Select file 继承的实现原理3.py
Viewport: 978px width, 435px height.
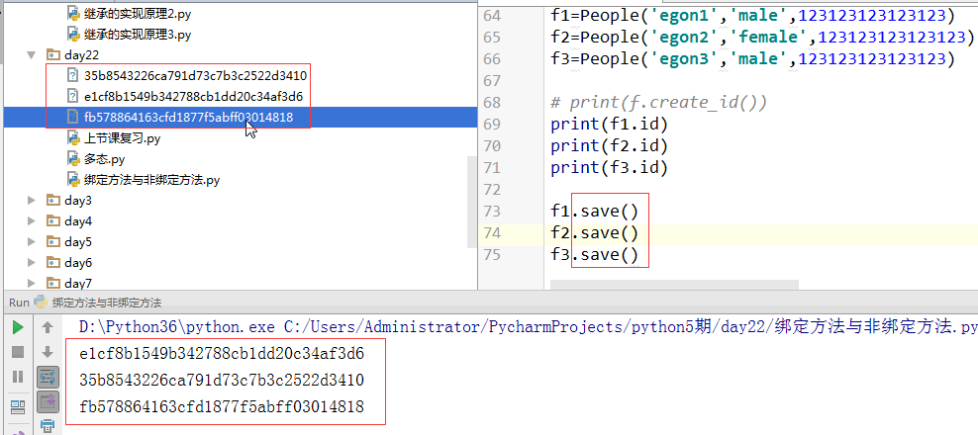tap(138, 35)
